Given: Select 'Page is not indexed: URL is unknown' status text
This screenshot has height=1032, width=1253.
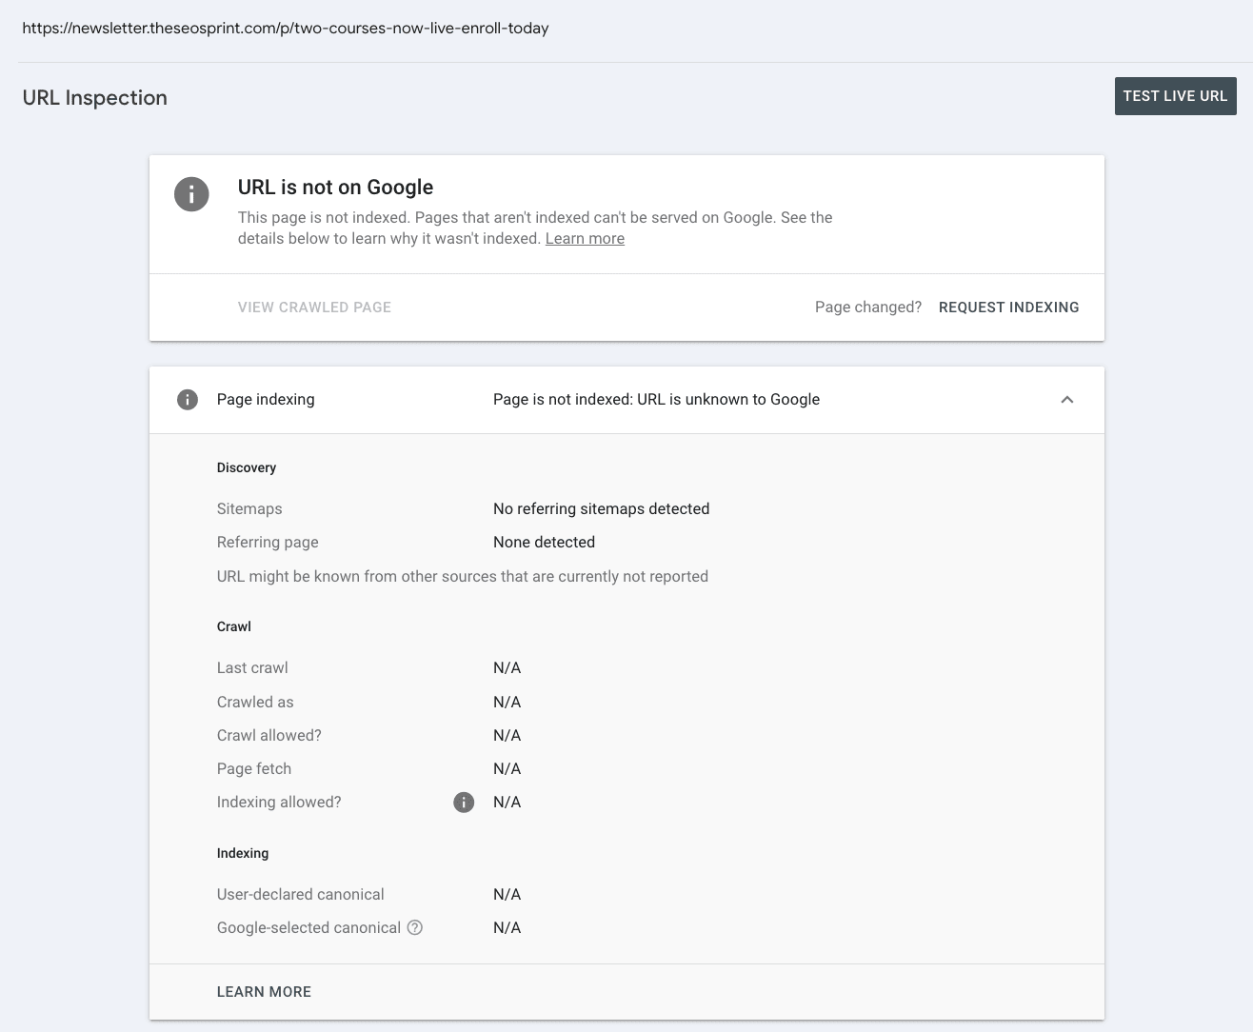Looking at the screenshot, I should pyautogui.click(x=656, y=400).
